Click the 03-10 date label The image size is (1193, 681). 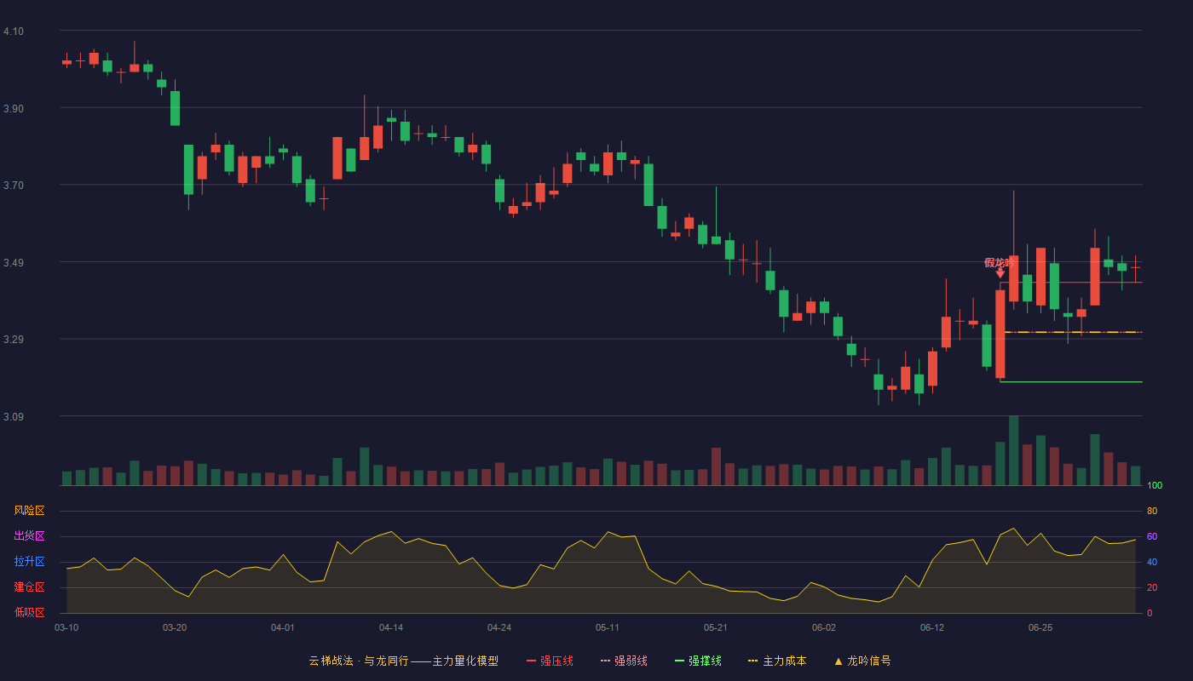66,627
